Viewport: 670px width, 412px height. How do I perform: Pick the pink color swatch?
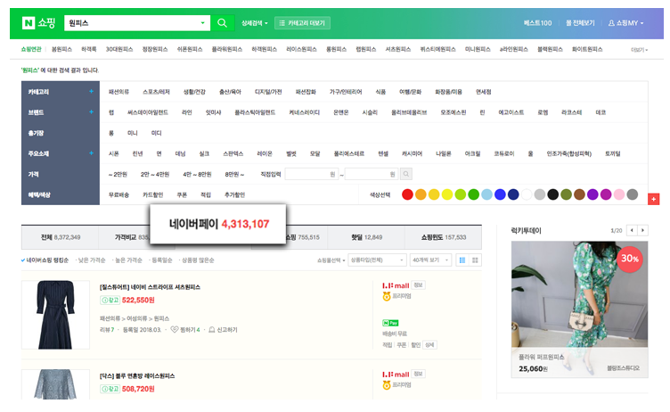click(x=619, y=194)
